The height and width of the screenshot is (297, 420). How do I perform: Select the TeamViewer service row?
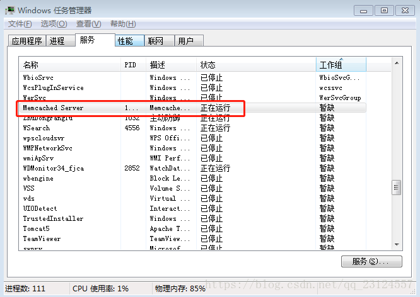pos(192,238)
